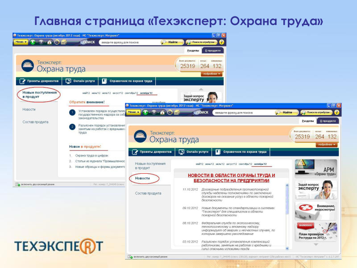Go back using green arrow in front window
357x268 pixels.
pos(145,113)
